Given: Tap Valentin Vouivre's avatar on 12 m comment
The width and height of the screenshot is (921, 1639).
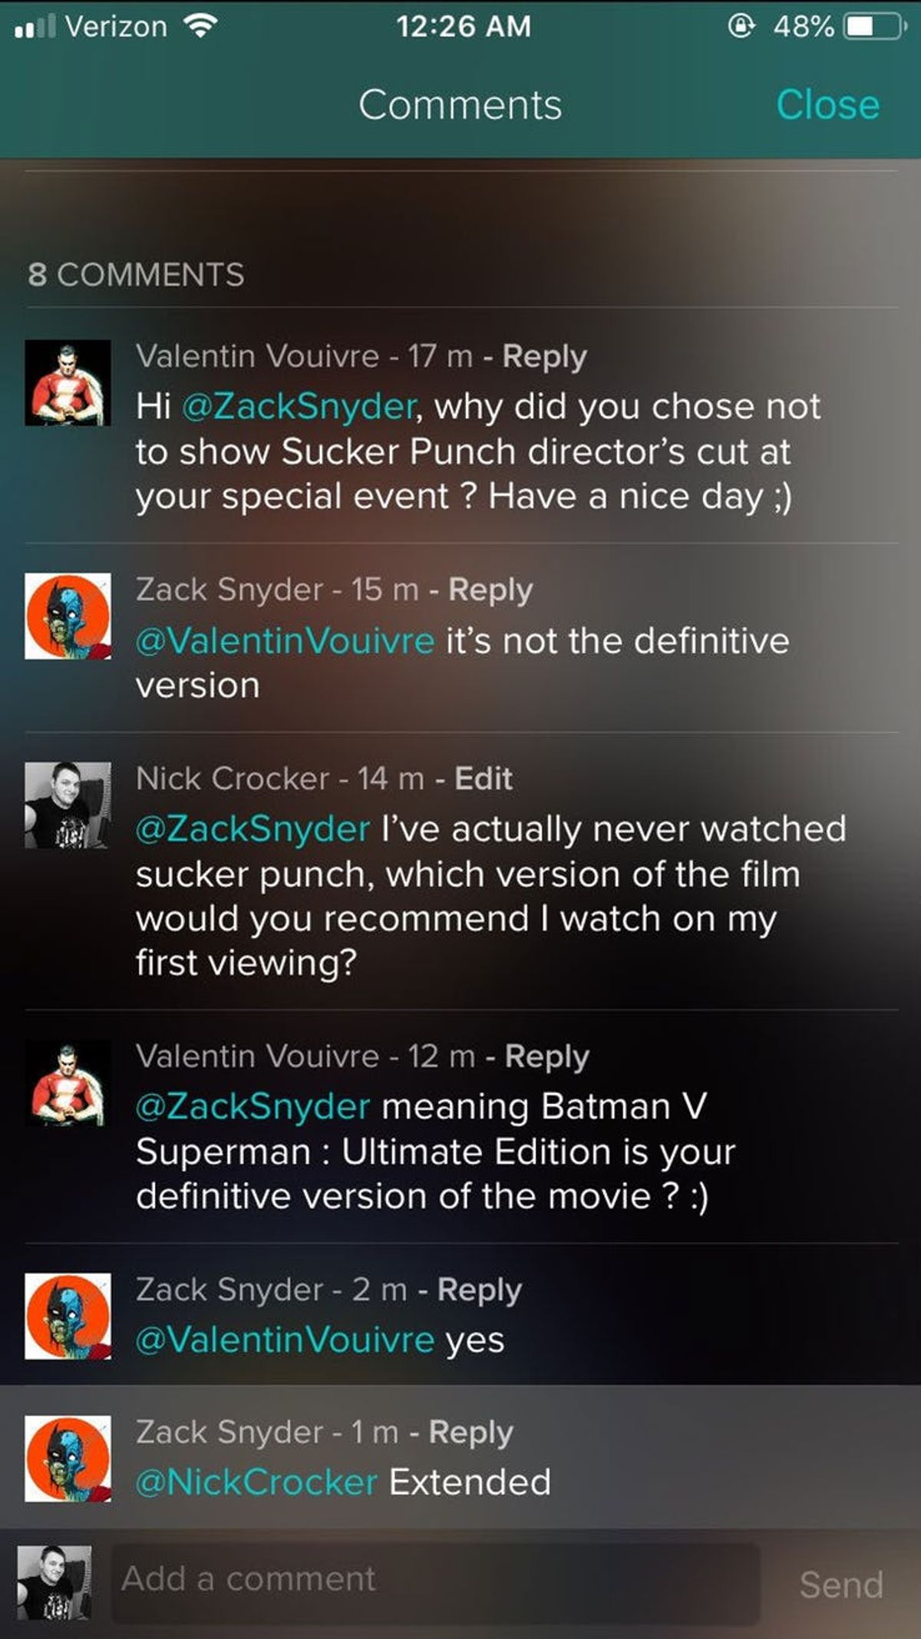Looking at the screenshot, I should pos(68,1082).
